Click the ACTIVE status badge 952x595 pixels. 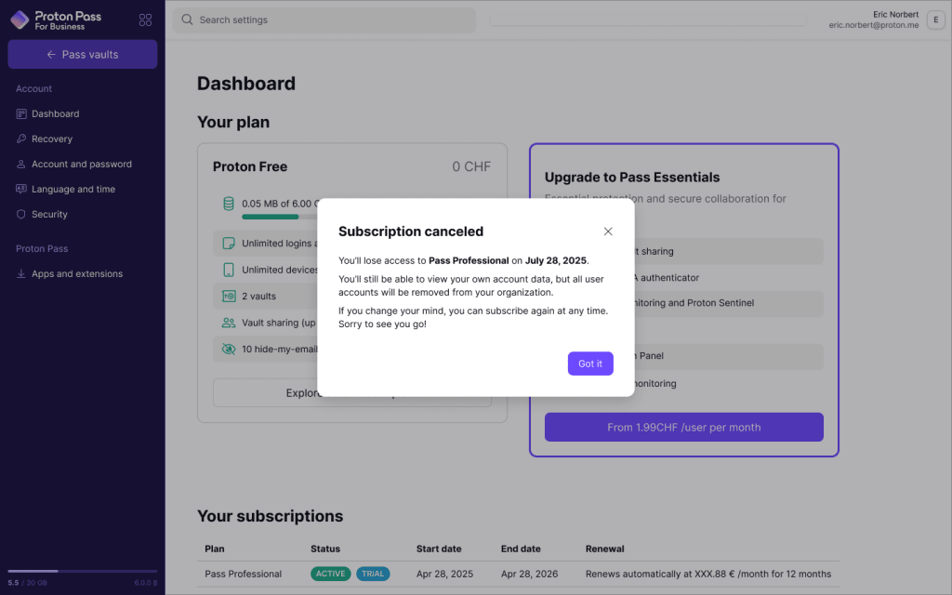pos(330,574)
